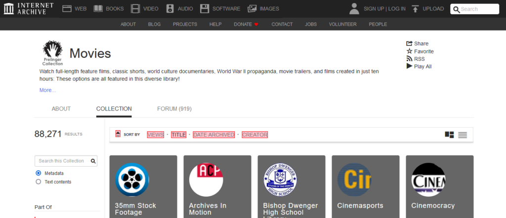
Task: Switch to tile grid view
Action: (449, 135)
